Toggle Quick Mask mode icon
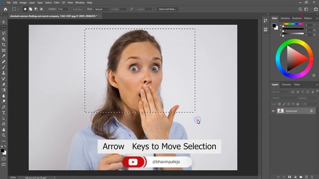Image resolution: width=319 pixels, height=179 pixels. [x=3, y=159]
